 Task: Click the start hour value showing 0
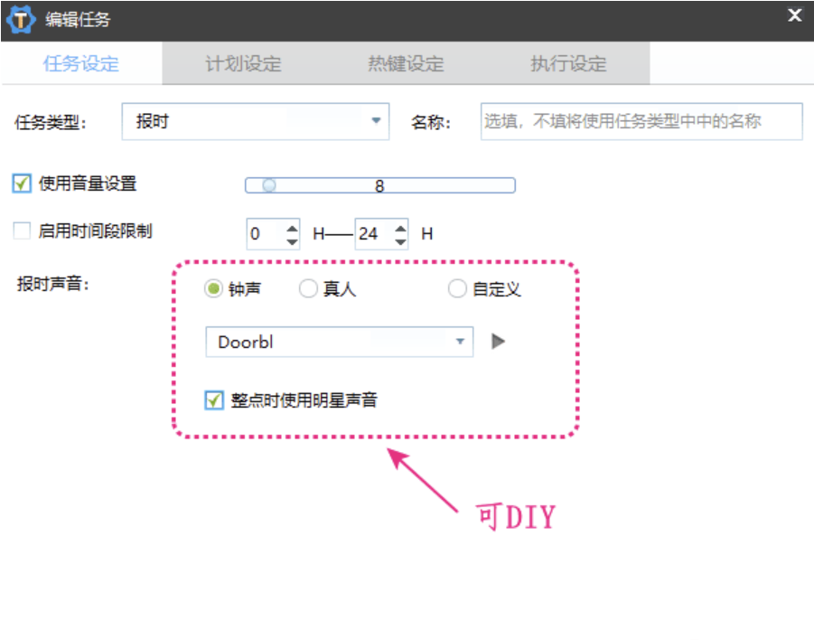262,233
